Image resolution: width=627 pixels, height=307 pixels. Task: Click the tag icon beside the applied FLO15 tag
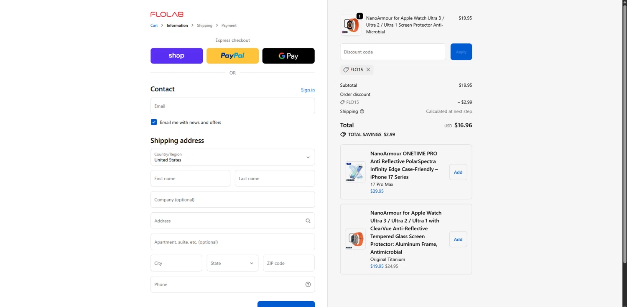[x=346, y=70]
